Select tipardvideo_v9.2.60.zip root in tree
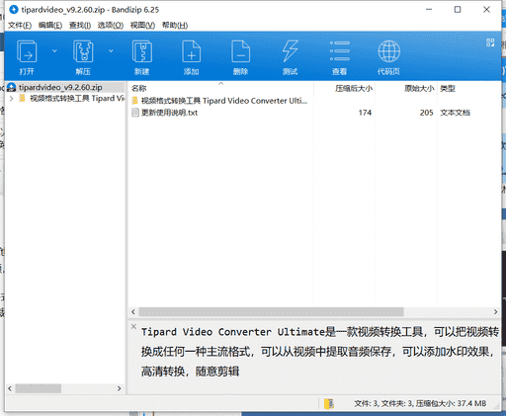506x416 pixels. pyautogui.click(x=60, y=87)
